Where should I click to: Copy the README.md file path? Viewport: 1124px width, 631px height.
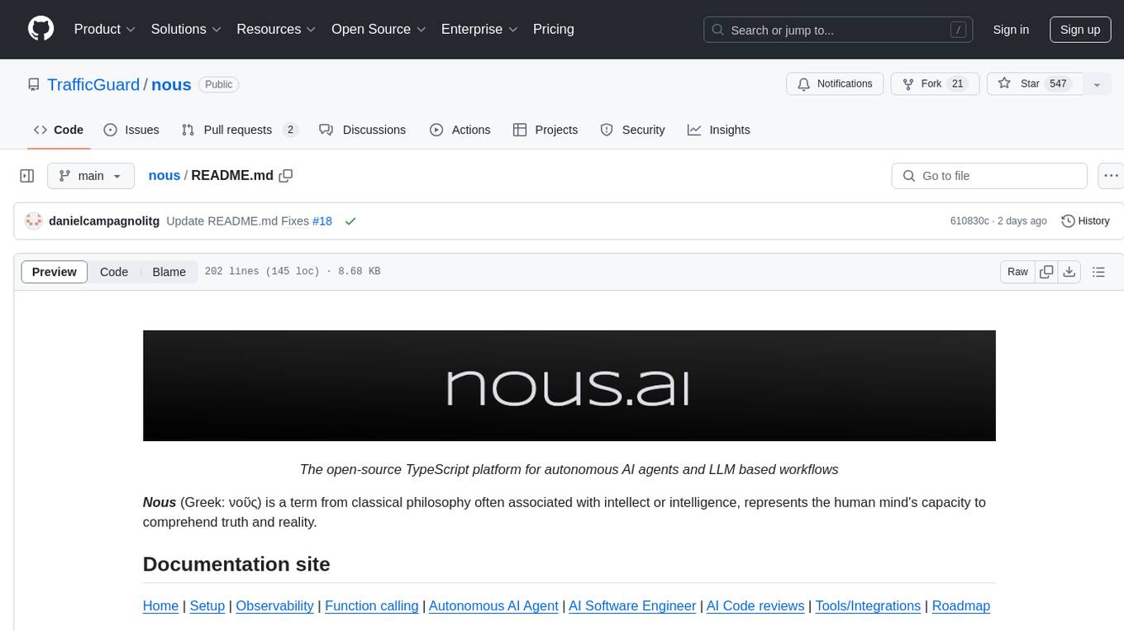[x=286, y=176]
